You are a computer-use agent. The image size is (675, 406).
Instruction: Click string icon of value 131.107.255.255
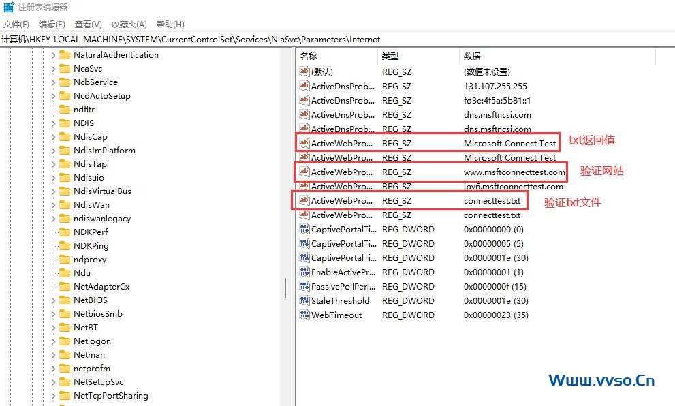pos(304,86)
